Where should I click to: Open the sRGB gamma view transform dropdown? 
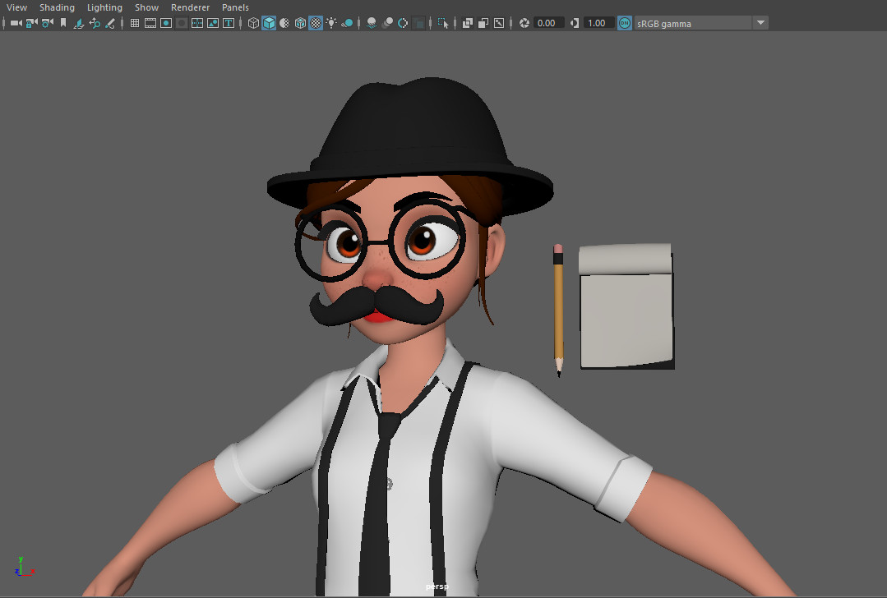pos(692,23)
